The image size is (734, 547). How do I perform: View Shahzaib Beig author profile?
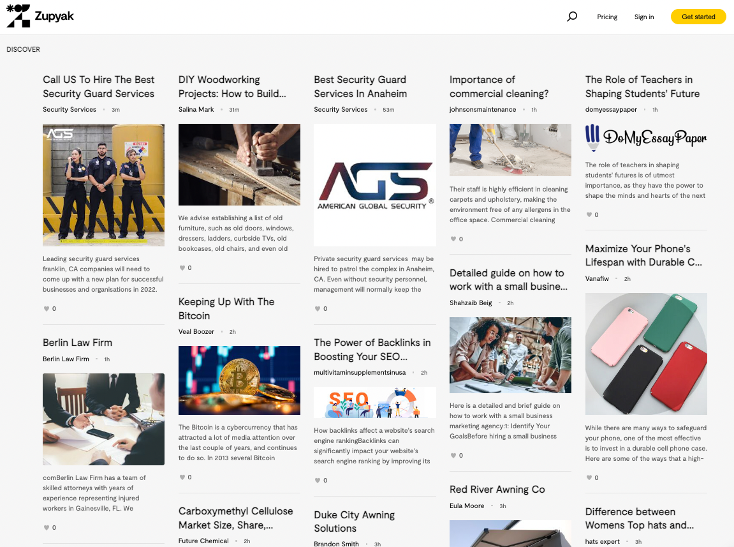(471, 303)
